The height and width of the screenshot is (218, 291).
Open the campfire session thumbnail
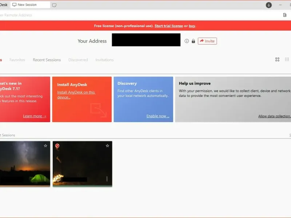point(83,163)
